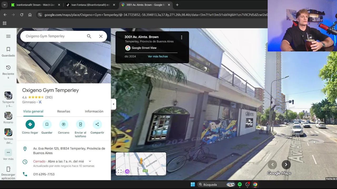The width and height of the screenshot is (337, 189).
Task: Switch to the Reseñas tab
Action: pyautogui.click(x=64, y=111)
